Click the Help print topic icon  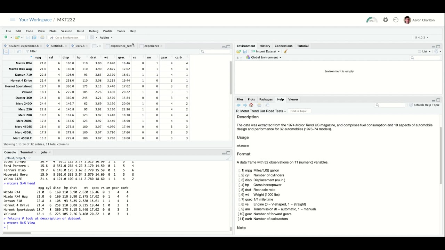click(x=259, y=105)
